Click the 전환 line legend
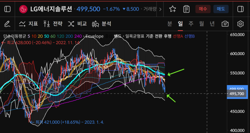 [x=158, y=36]
